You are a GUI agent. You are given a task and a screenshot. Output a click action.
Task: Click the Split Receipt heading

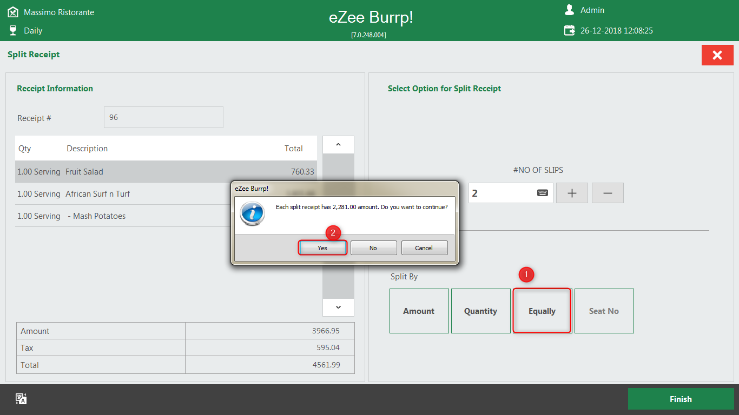tap(34, 55)
